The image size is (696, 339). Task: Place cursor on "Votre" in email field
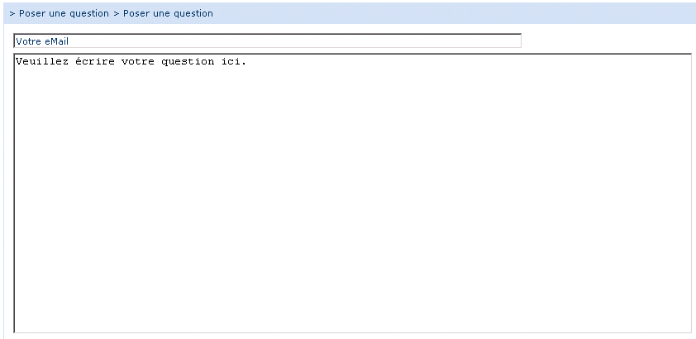pyautogui.click(x=28, y=41)
